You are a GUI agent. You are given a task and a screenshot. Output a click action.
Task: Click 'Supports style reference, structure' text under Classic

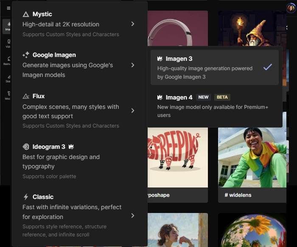pos(64,227)
